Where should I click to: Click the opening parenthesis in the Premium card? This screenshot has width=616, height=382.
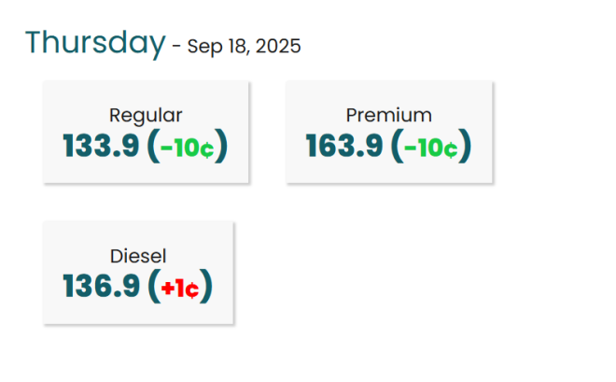397,147
